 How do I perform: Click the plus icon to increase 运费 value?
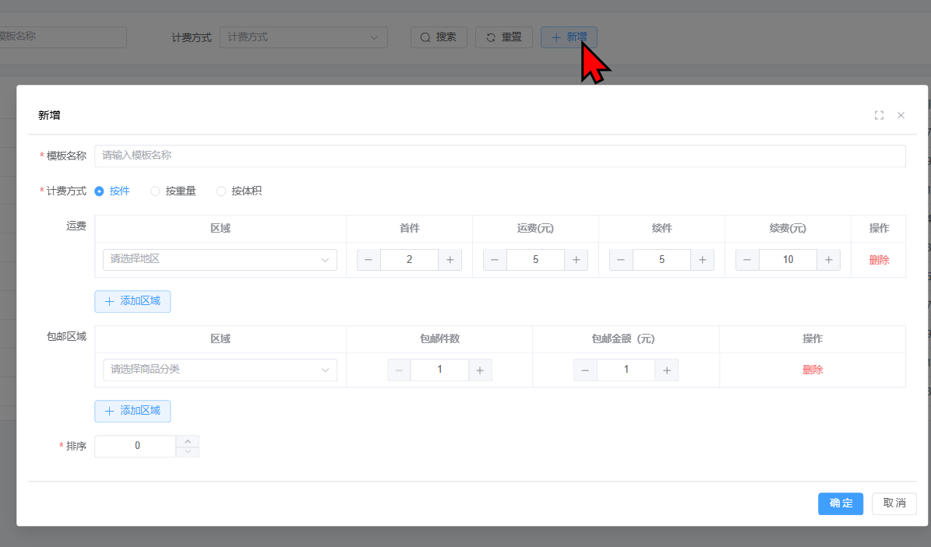[x=577, y=259]
